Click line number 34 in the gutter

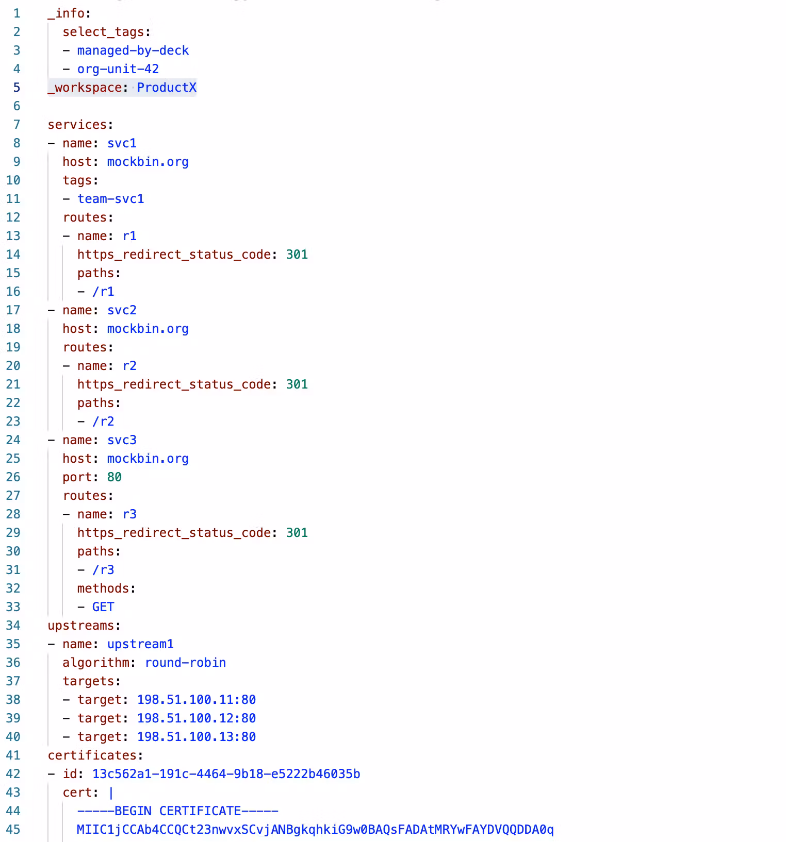point(13,626)
